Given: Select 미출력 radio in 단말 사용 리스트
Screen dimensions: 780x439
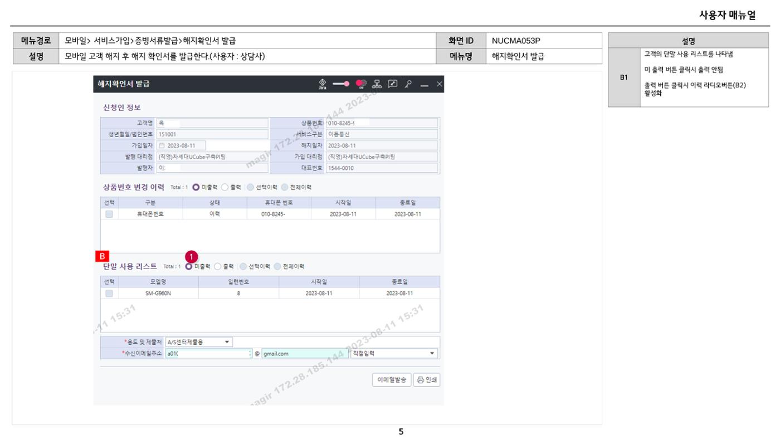Looking at the screenshot, I should [x=189, y=266].
